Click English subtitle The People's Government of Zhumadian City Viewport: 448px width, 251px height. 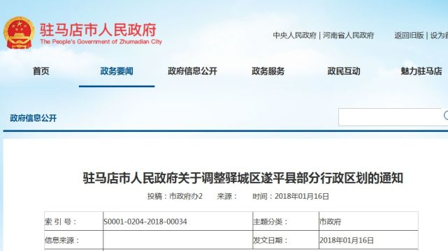pos(101,42)
